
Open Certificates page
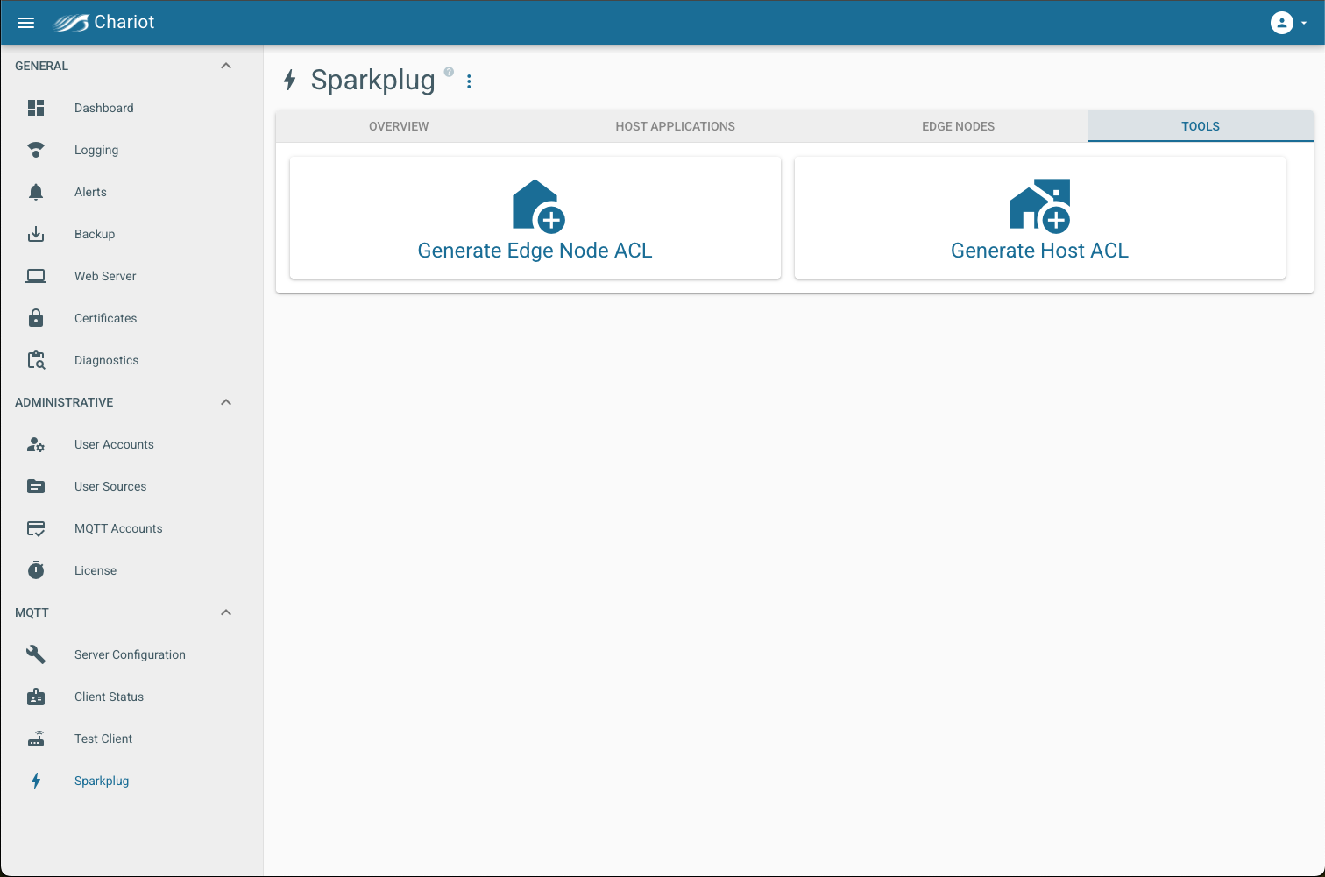click(106, 318)
